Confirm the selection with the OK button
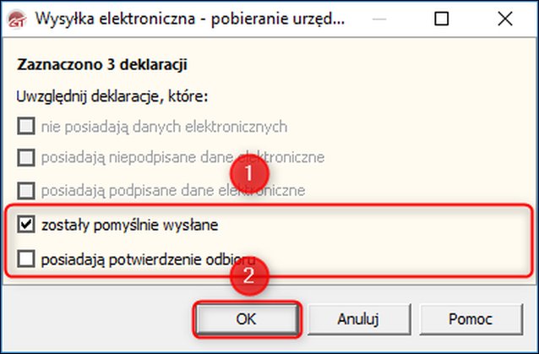The height and width of the screenshot is (354, 539). point(247,319)
